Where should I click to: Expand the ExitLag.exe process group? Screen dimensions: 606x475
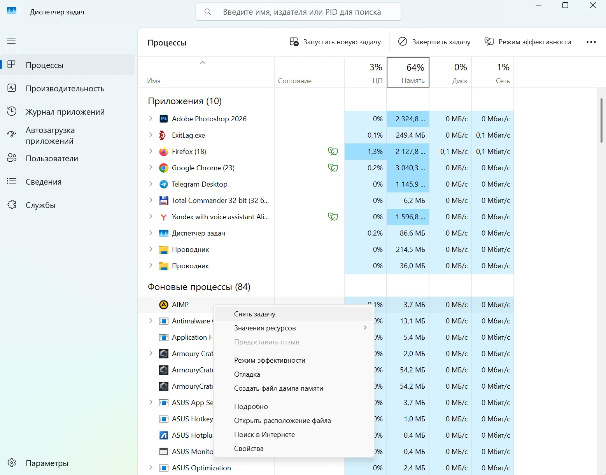click(151, 135)
